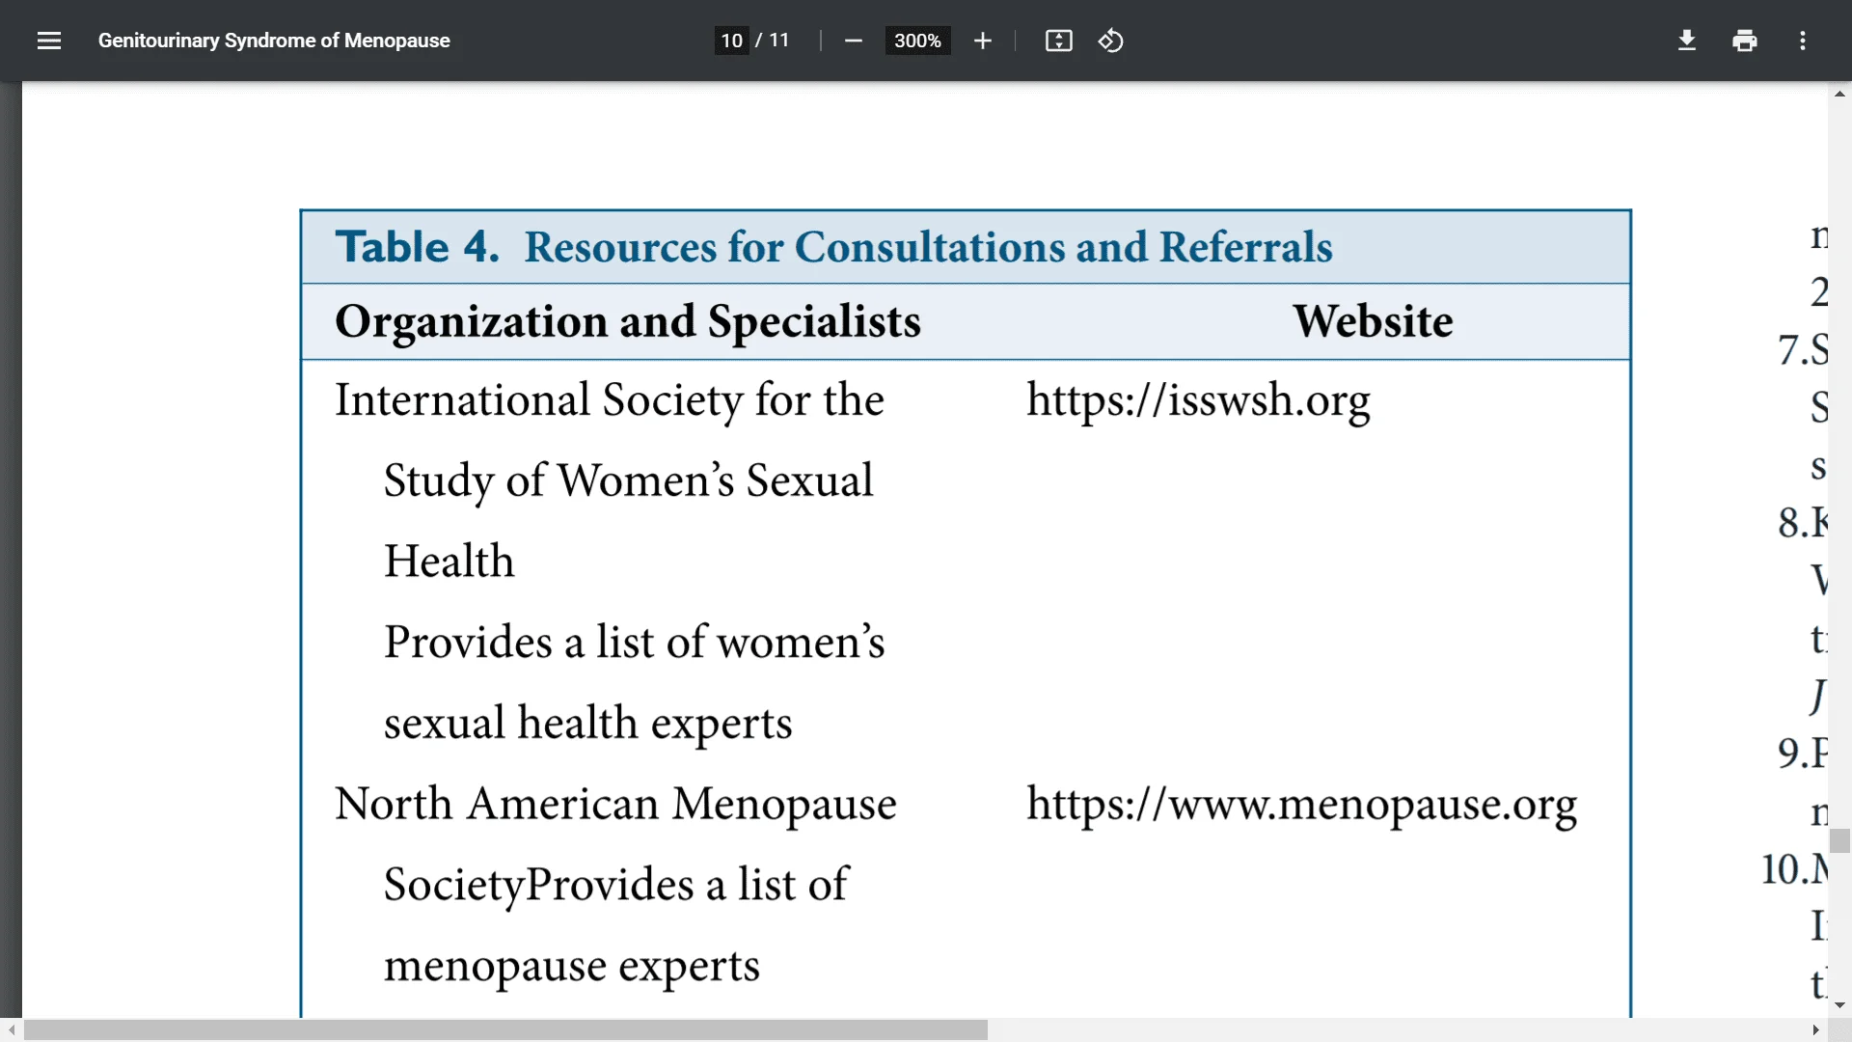Click the text North American Menopause

click(615, 804)
